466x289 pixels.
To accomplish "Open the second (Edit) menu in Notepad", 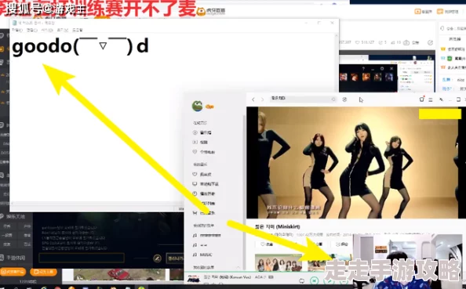I will point(31,30).
